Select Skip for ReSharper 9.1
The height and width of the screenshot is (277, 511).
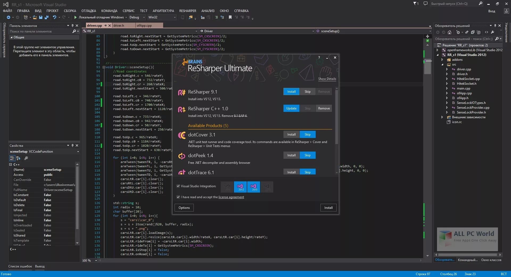[308, 92]
